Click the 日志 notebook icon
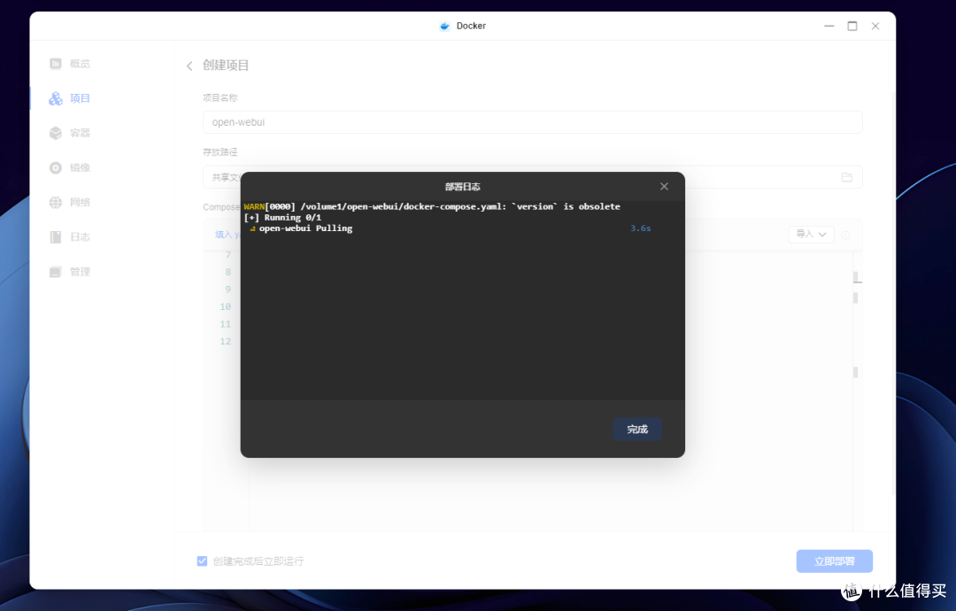Screen dimensions: 956x611 pos(56,237)
